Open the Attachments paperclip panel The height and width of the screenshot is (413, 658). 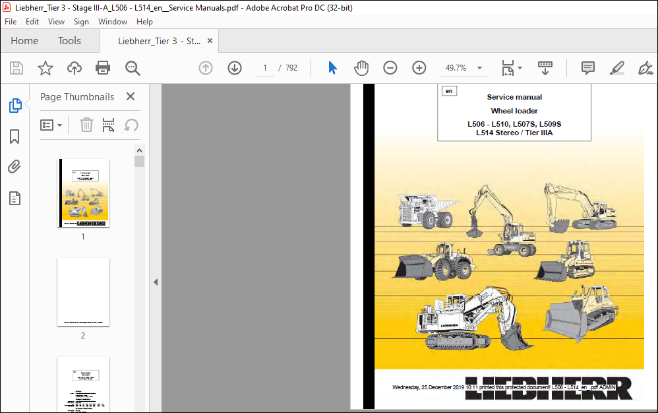(15, 167)
